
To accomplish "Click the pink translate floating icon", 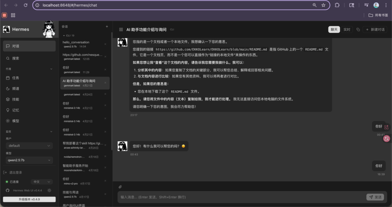I will (x=387, y=139).
